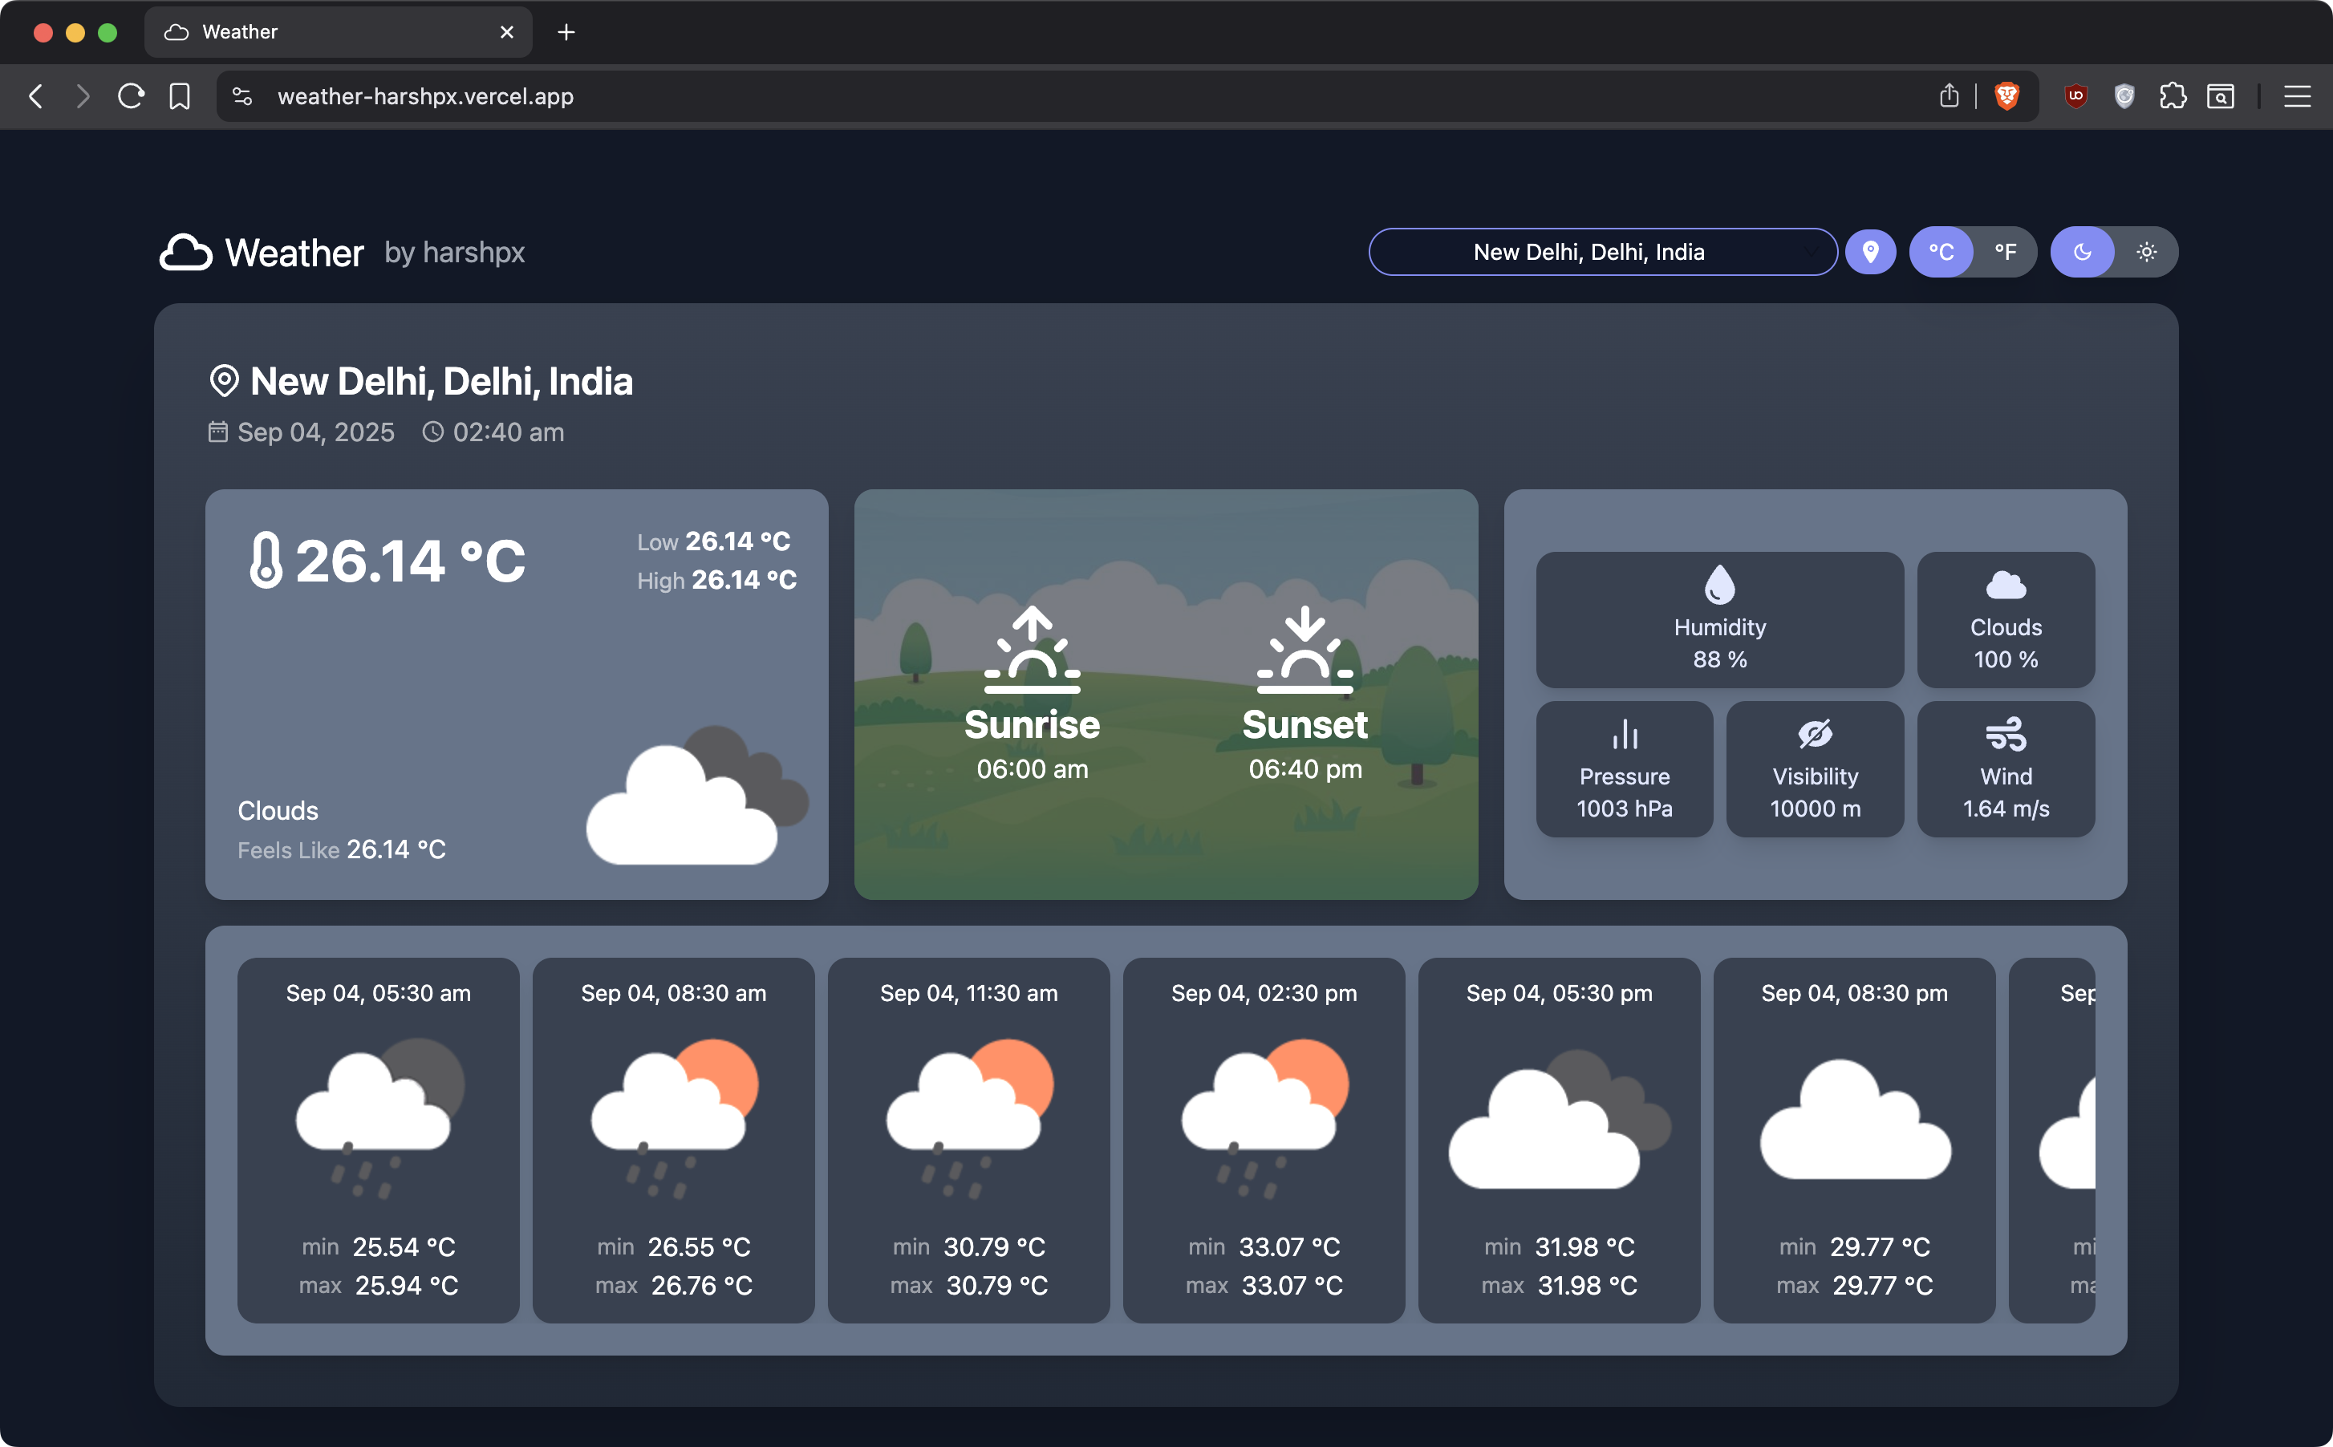Select the Sep 04, 08:30 pm forecast card
This screenshot has width=2333, height=1447.
[1853, 1139]
